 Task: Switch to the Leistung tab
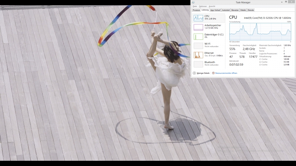(205, 10)
